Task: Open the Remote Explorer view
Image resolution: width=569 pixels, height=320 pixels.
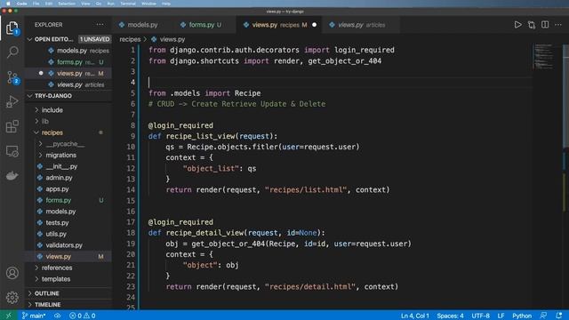Action: click(12, 151)
